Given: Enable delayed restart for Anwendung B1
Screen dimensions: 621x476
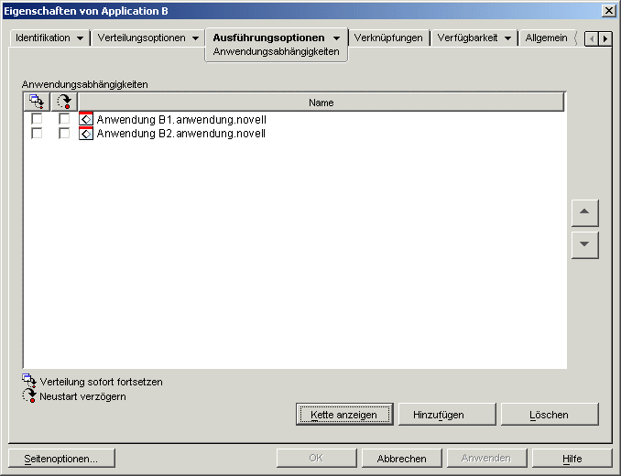Looking at the screenshot, I should [x=64, y=119].
